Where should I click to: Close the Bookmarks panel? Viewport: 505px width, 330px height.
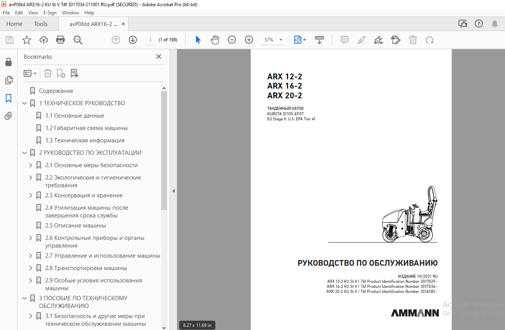159,56
